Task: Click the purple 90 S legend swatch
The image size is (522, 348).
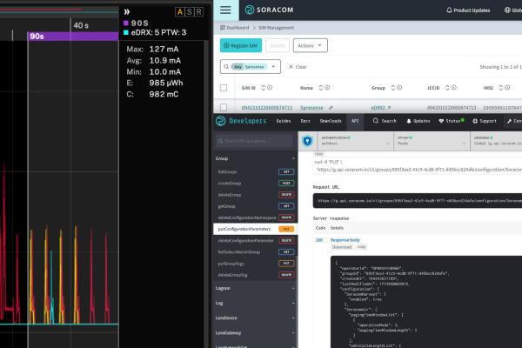Action: [x=127, y=23]
